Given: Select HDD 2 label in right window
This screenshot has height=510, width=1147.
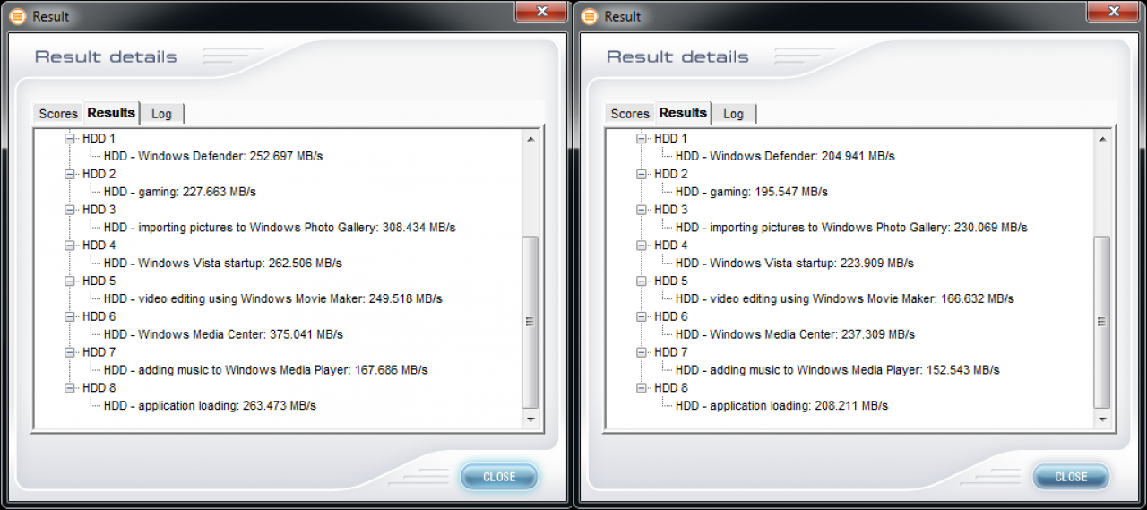Looking at the screenshot, I should (670, 174).
